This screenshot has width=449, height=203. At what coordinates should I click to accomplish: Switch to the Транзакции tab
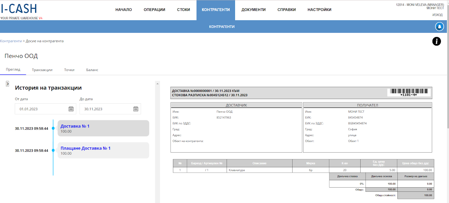click(x=42, y=70)
